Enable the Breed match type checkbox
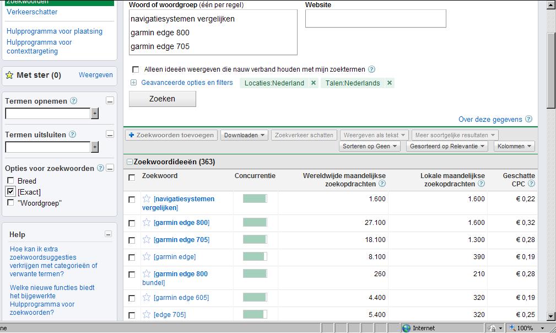The width and height of the screenshot is (556, 333). (10, 180)
